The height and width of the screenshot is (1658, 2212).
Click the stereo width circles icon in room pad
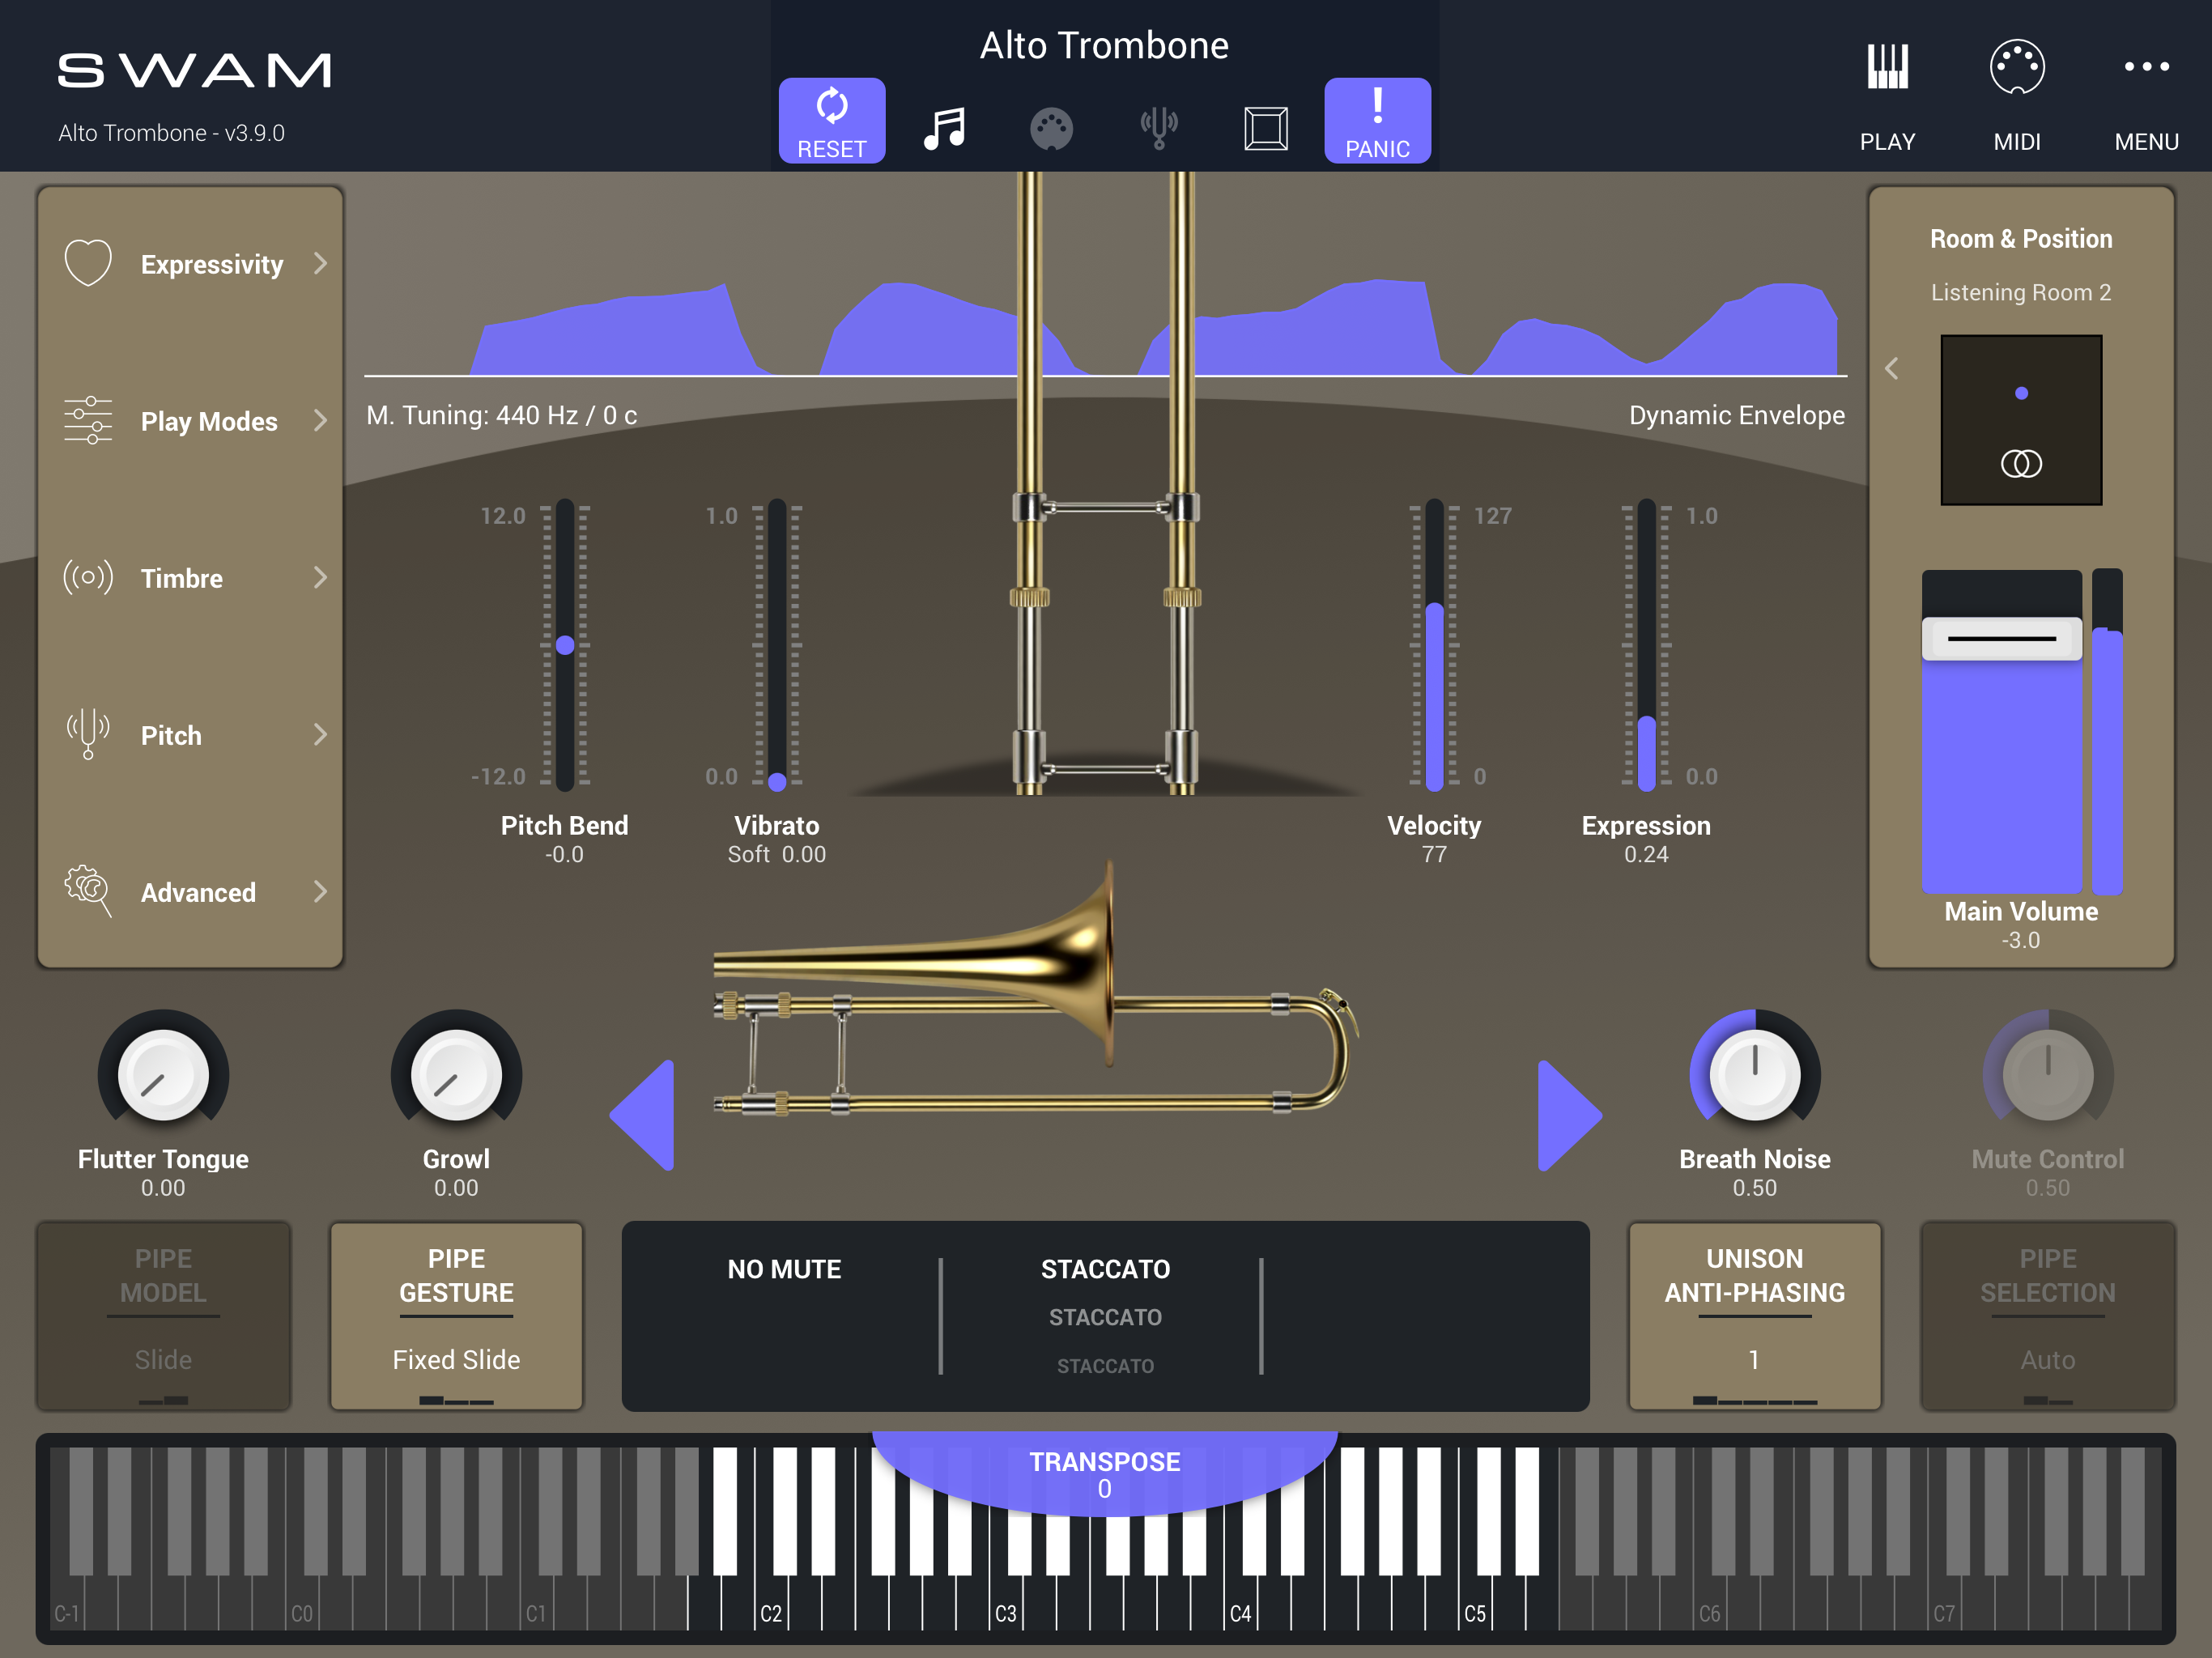pyautogui.click(x=2021, y=463)
